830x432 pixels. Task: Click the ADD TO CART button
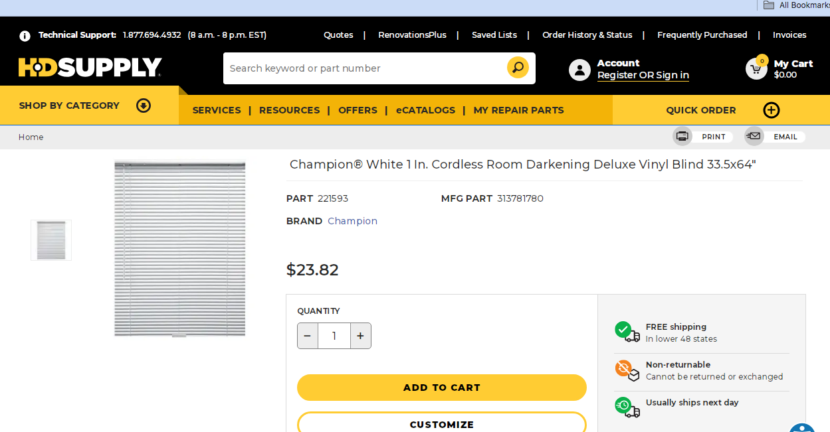pos(441,388)
